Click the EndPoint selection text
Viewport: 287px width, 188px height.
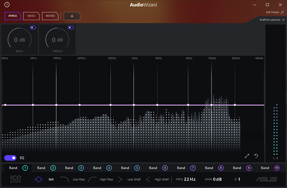tap(270, 20)
